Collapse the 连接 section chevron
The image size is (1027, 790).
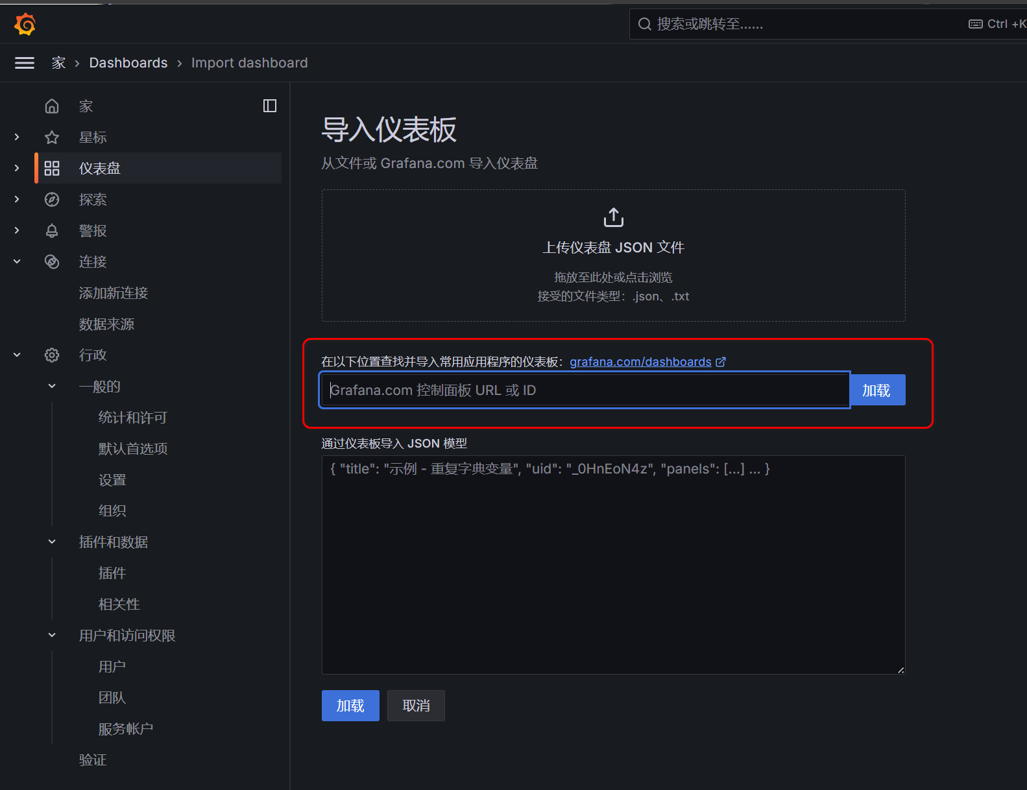[17, 261]
